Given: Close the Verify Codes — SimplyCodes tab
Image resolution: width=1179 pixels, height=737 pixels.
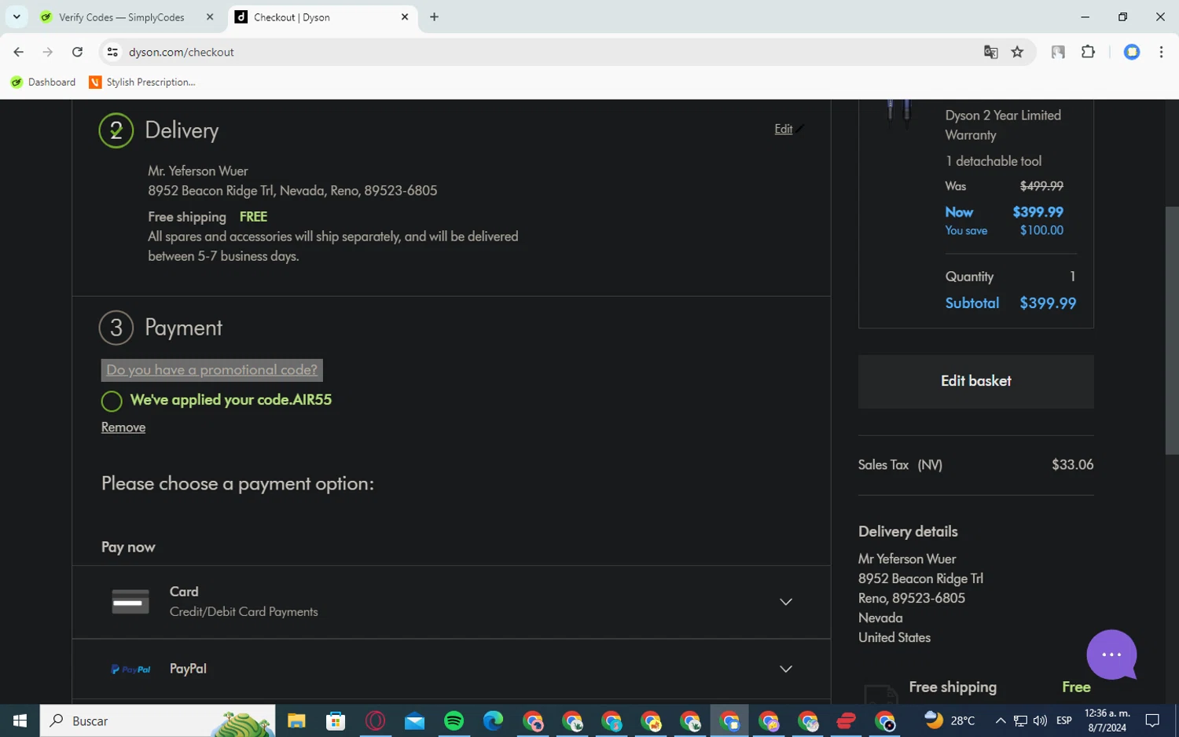Looking at the screenshot, I should [210, 16].
